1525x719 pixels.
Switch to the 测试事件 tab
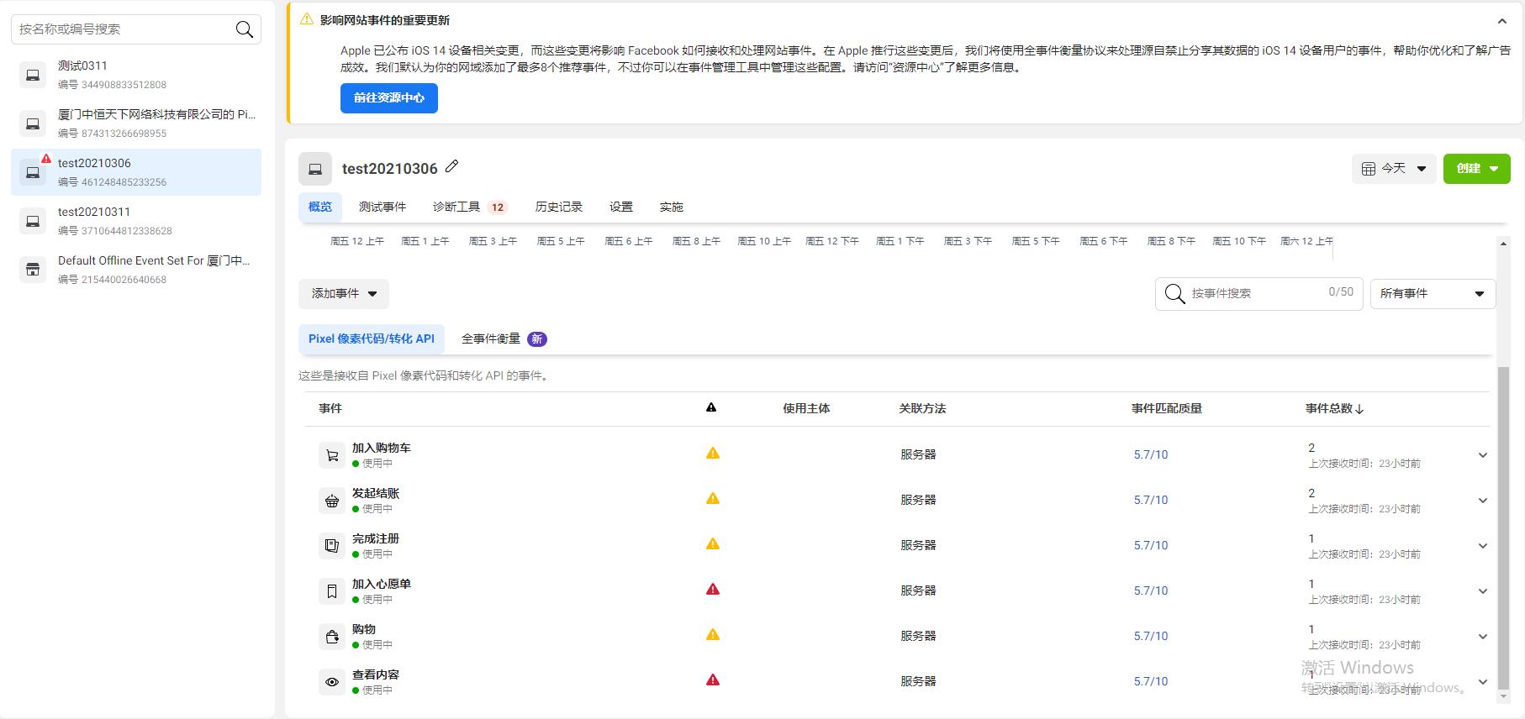[383, 207]
